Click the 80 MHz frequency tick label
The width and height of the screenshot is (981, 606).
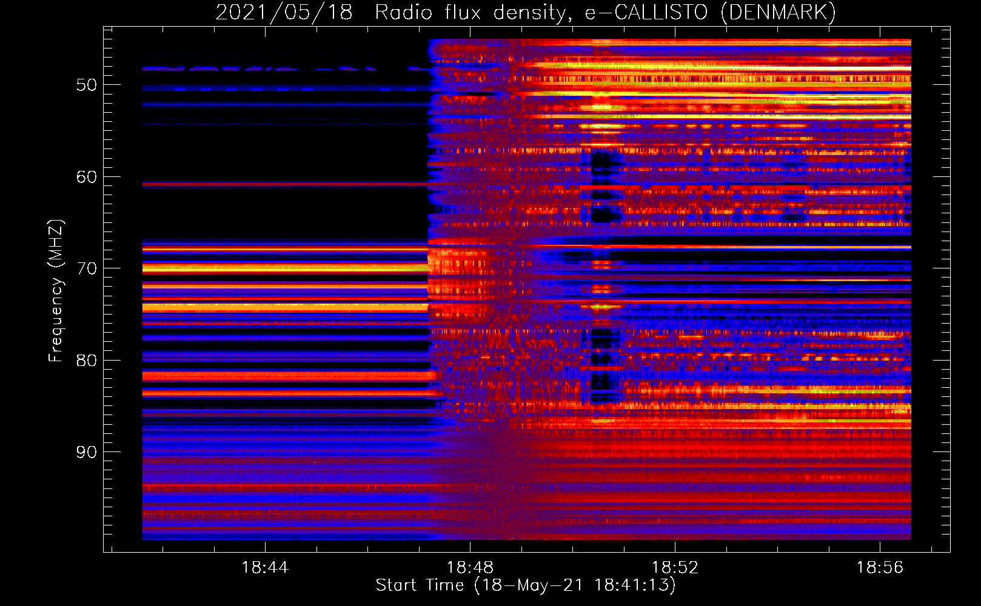coord(87,361)
